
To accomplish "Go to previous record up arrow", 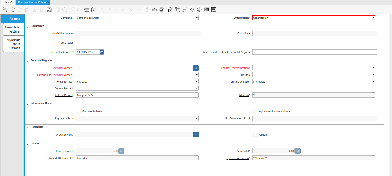I will [x=124, y=10].
